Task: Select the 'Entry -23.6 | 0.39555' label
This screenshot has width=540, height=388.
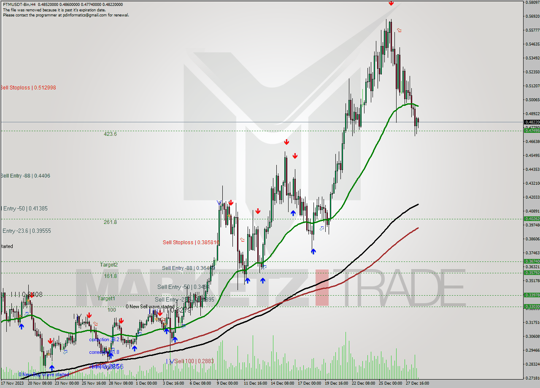Action: [x=27, y=231]
